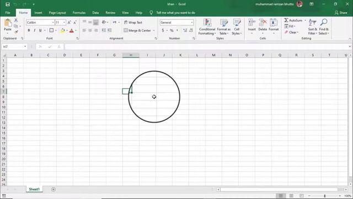Open Conditional Formatting menu
353x199 pixels.
207,27
